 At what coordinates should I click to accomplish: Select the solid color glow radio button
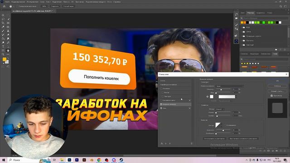[x=208, y=96]
